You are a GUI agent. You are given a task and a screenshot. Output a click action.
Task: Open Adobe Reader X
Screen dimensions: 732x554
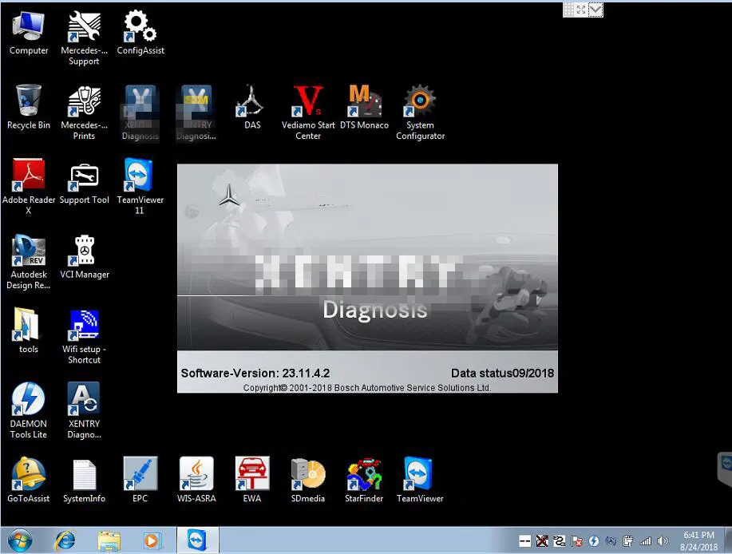click(x=29, y=187)
